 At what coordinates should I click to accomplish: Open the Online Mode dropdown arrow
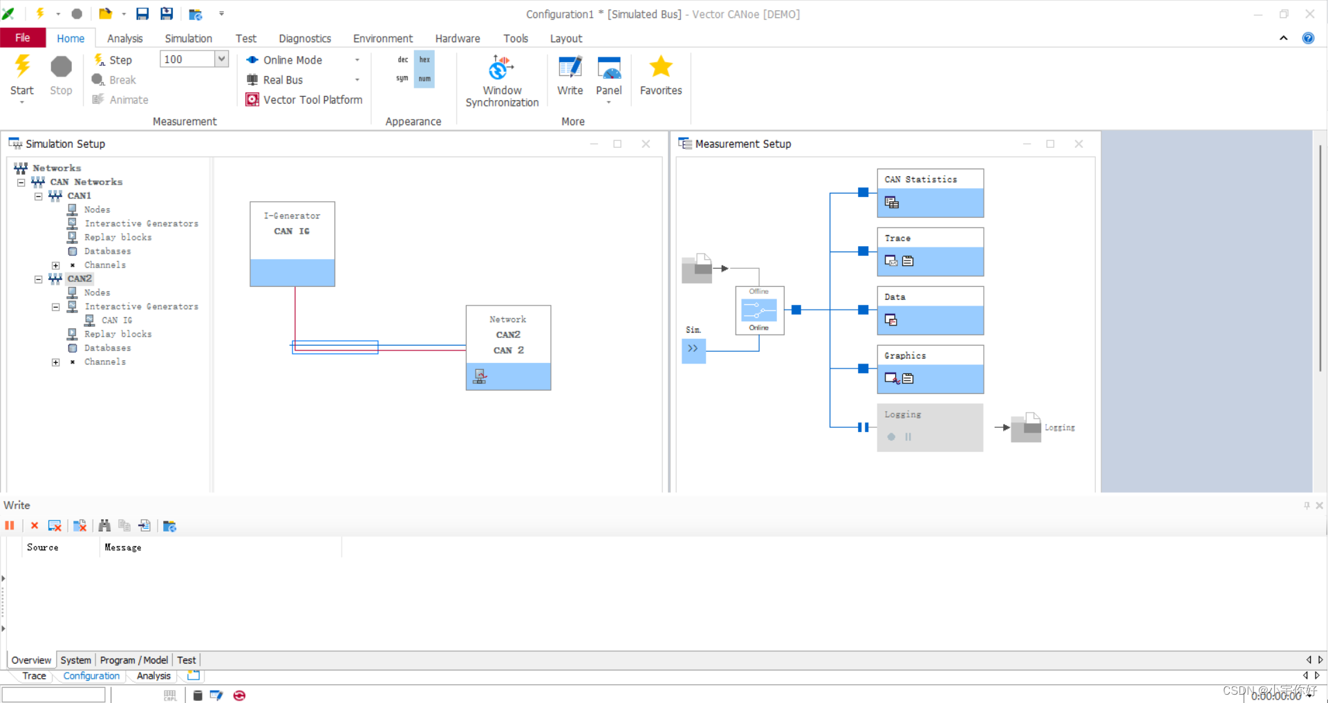pos(357,60)
